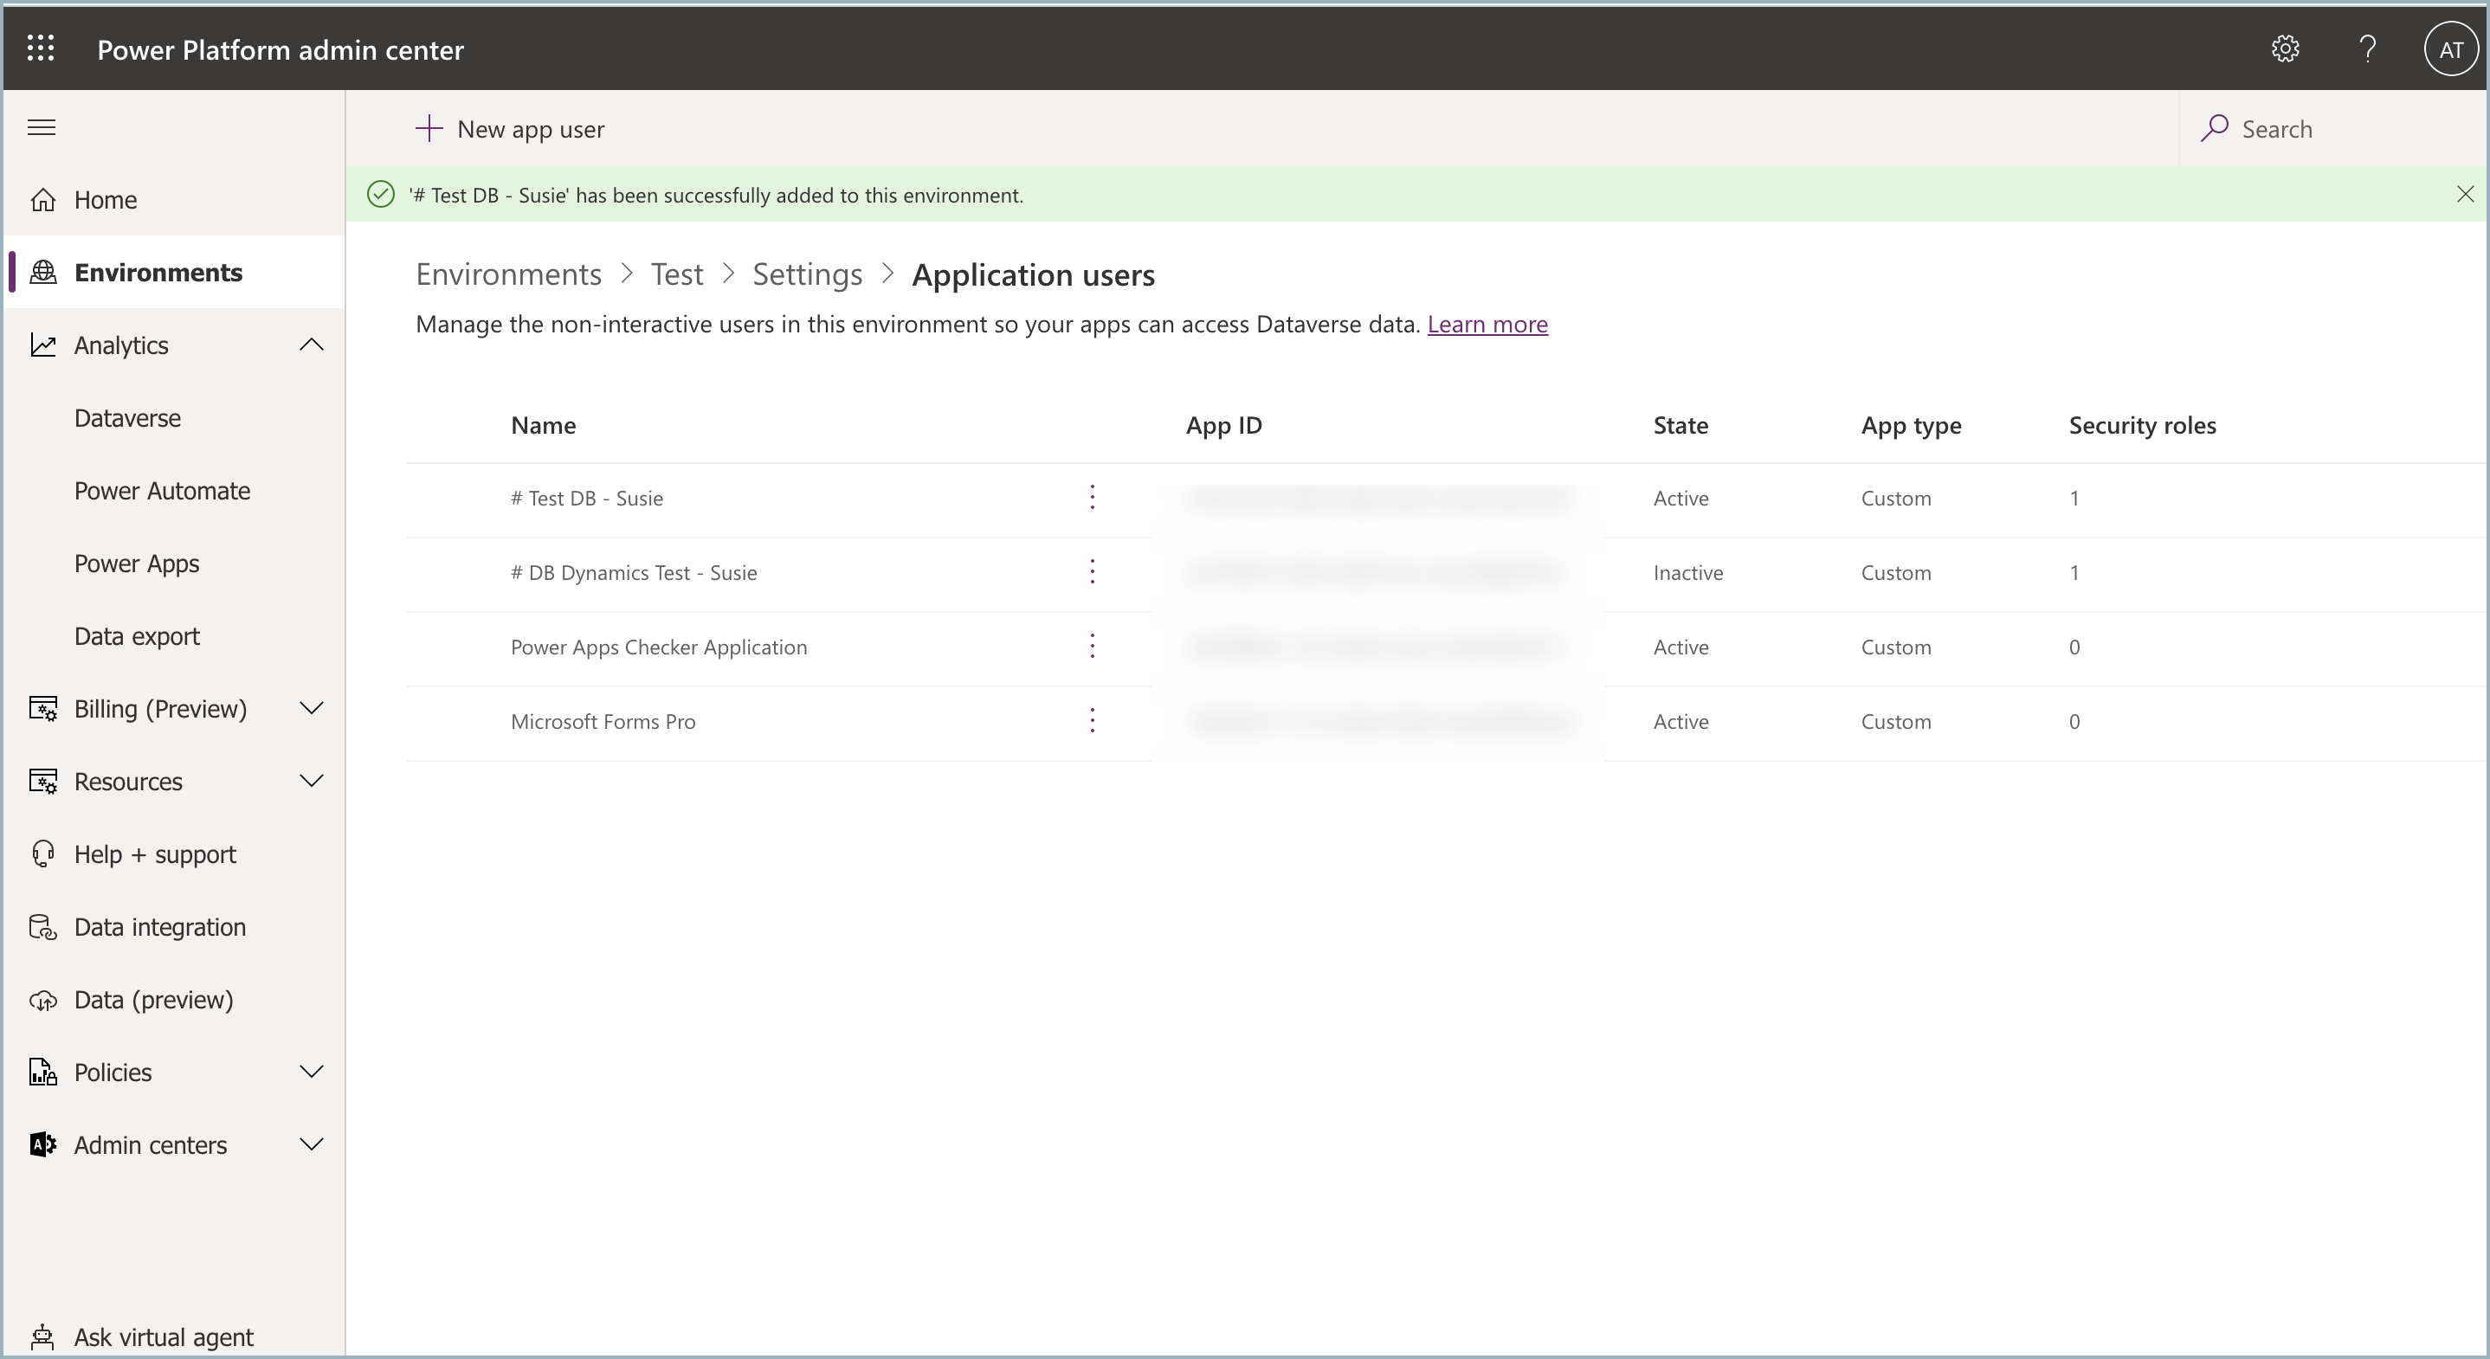Open more options for Power Apps Checker Application
The image size is (2490, 1359).
[1093, 646]
